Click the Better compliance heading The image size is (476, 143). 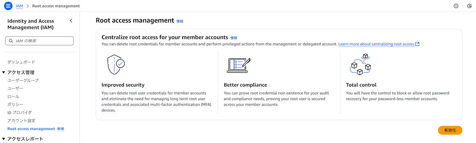245,85
